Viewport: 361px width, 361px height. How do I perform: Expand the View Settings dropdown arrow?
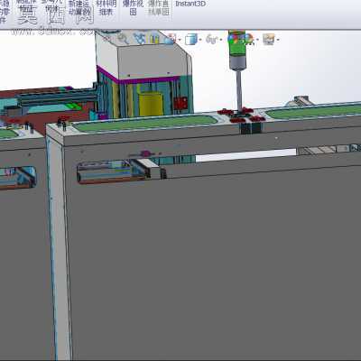pos(278,40)
